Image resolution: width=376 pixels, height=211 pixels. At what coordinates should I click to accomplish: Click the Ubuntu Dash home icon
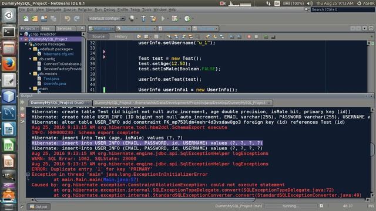point(9,16)
